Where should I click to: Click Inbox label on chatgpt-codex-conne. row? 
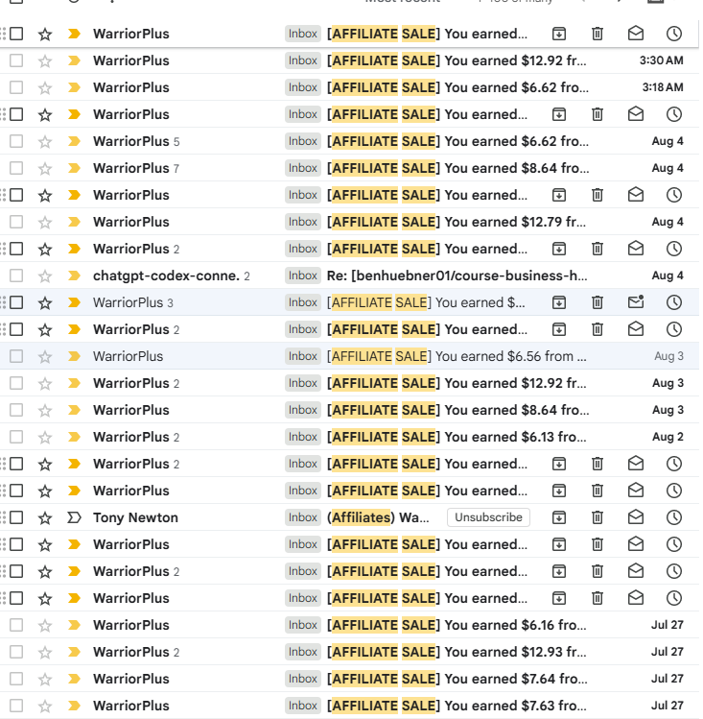(303, 276)
